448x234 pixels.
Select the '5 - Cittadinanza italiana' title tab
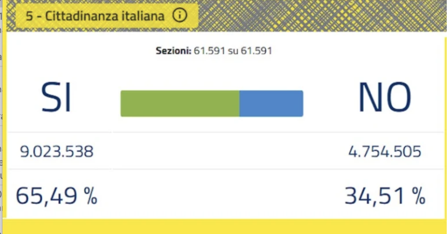[95, 17]
